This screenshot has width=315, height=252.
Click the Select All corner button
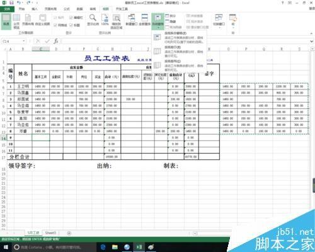point(4,49)
